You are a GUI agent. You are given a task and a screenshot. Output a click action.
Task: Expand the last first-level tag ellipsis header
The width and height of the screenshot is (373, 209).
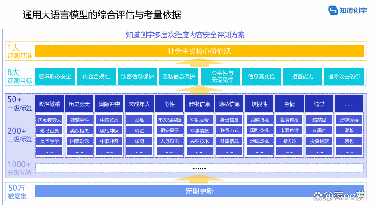point(349,104)
